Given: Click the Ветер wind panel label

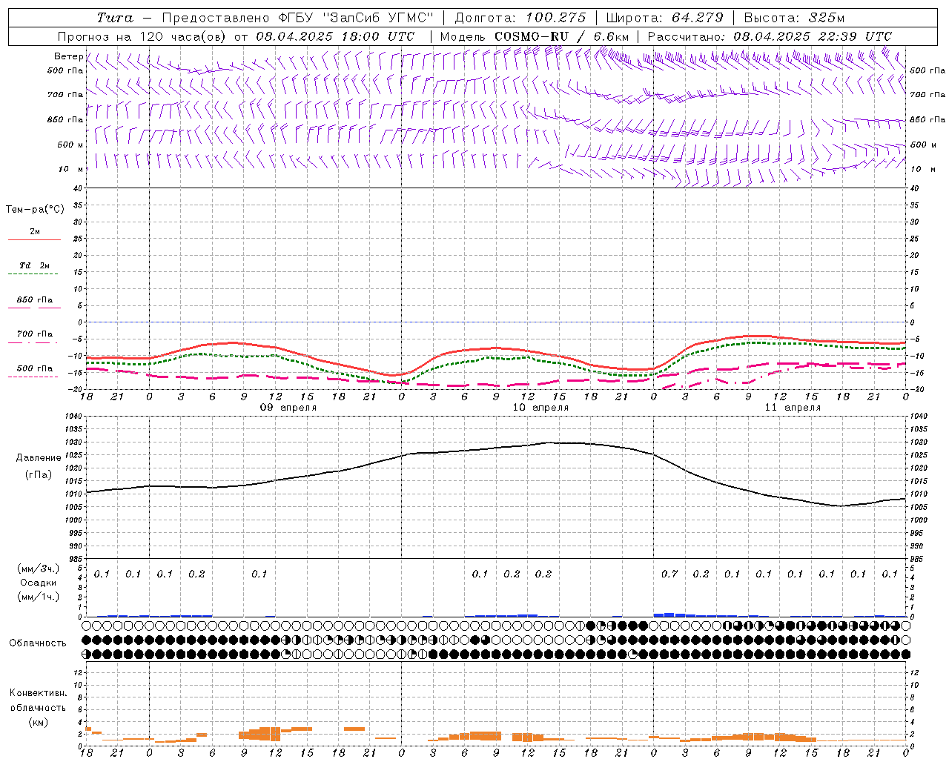Looking at the screenshot, I should pyautogui.click(x=68, y=56).
